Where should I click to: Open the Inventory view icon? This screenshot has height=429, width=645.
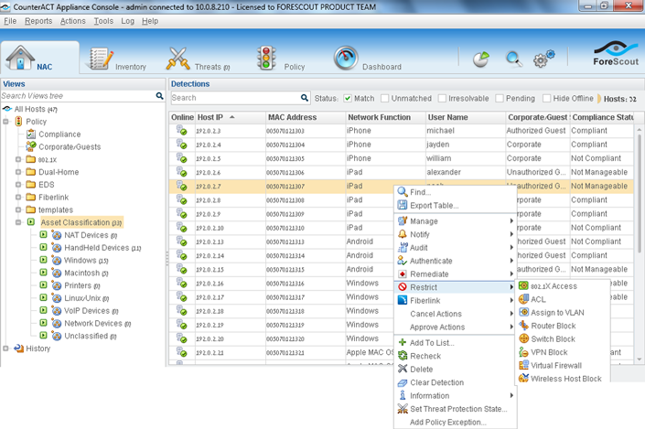click(99, 59)
